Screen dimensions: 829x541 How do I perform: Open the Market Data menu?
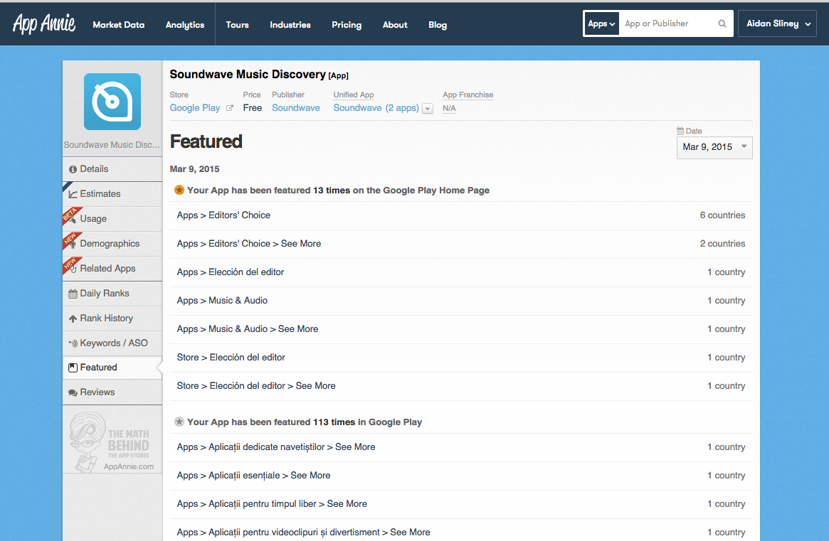pos(118,25)
